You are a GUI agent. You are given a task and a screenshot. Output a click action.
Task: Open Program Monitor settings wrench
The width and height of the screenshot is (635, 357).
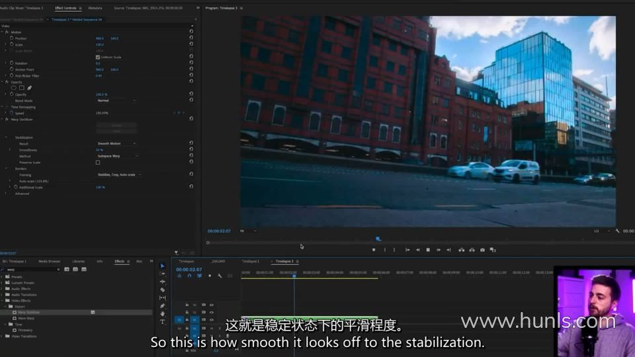(x=617, y=231)
